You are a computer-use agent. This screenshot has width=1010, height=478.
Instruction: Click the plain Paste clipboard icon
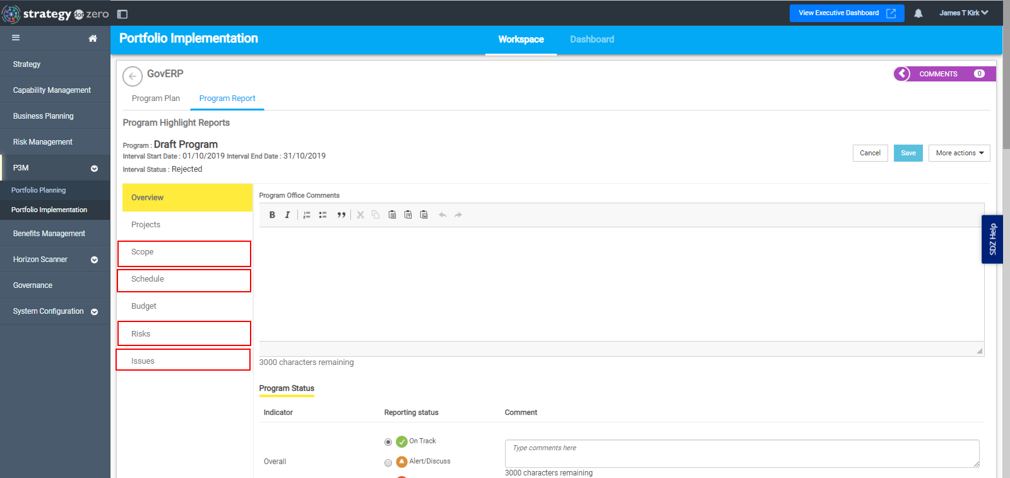click(392, 215)
